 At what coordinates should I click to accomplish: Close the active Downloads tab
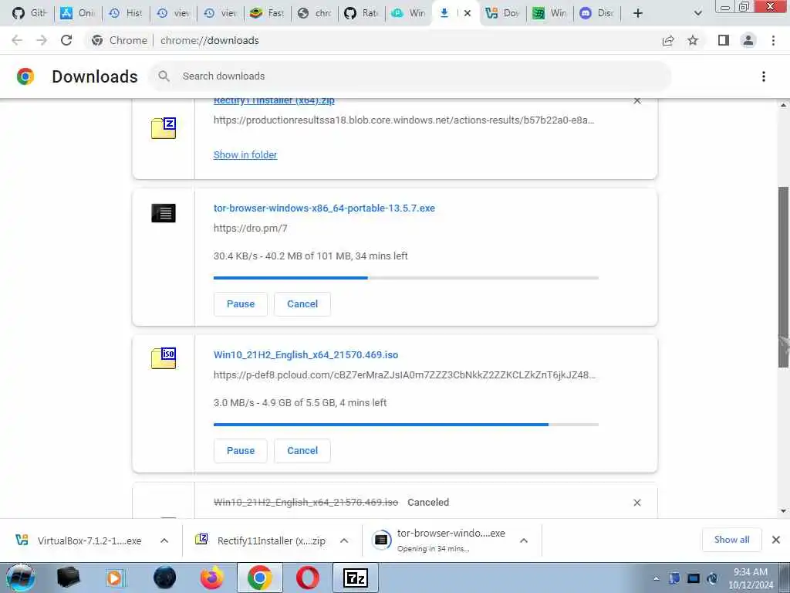[468, 13]
